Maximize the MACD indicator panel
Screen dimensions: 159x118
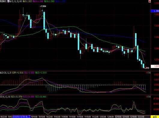tap(148, 73)
